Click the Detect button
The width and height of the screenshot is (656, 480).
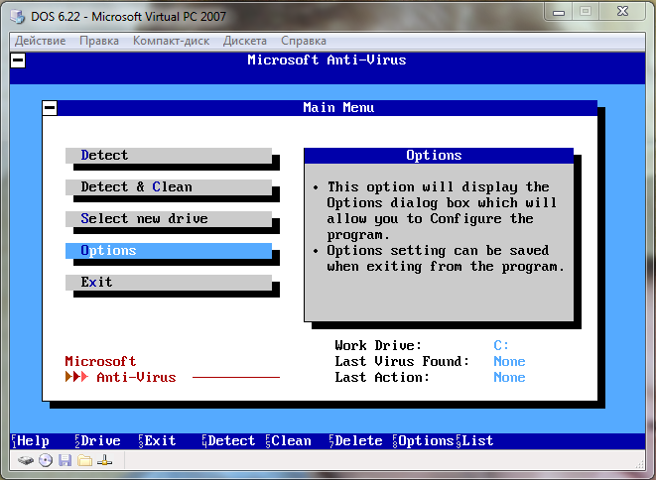point(169,155)
